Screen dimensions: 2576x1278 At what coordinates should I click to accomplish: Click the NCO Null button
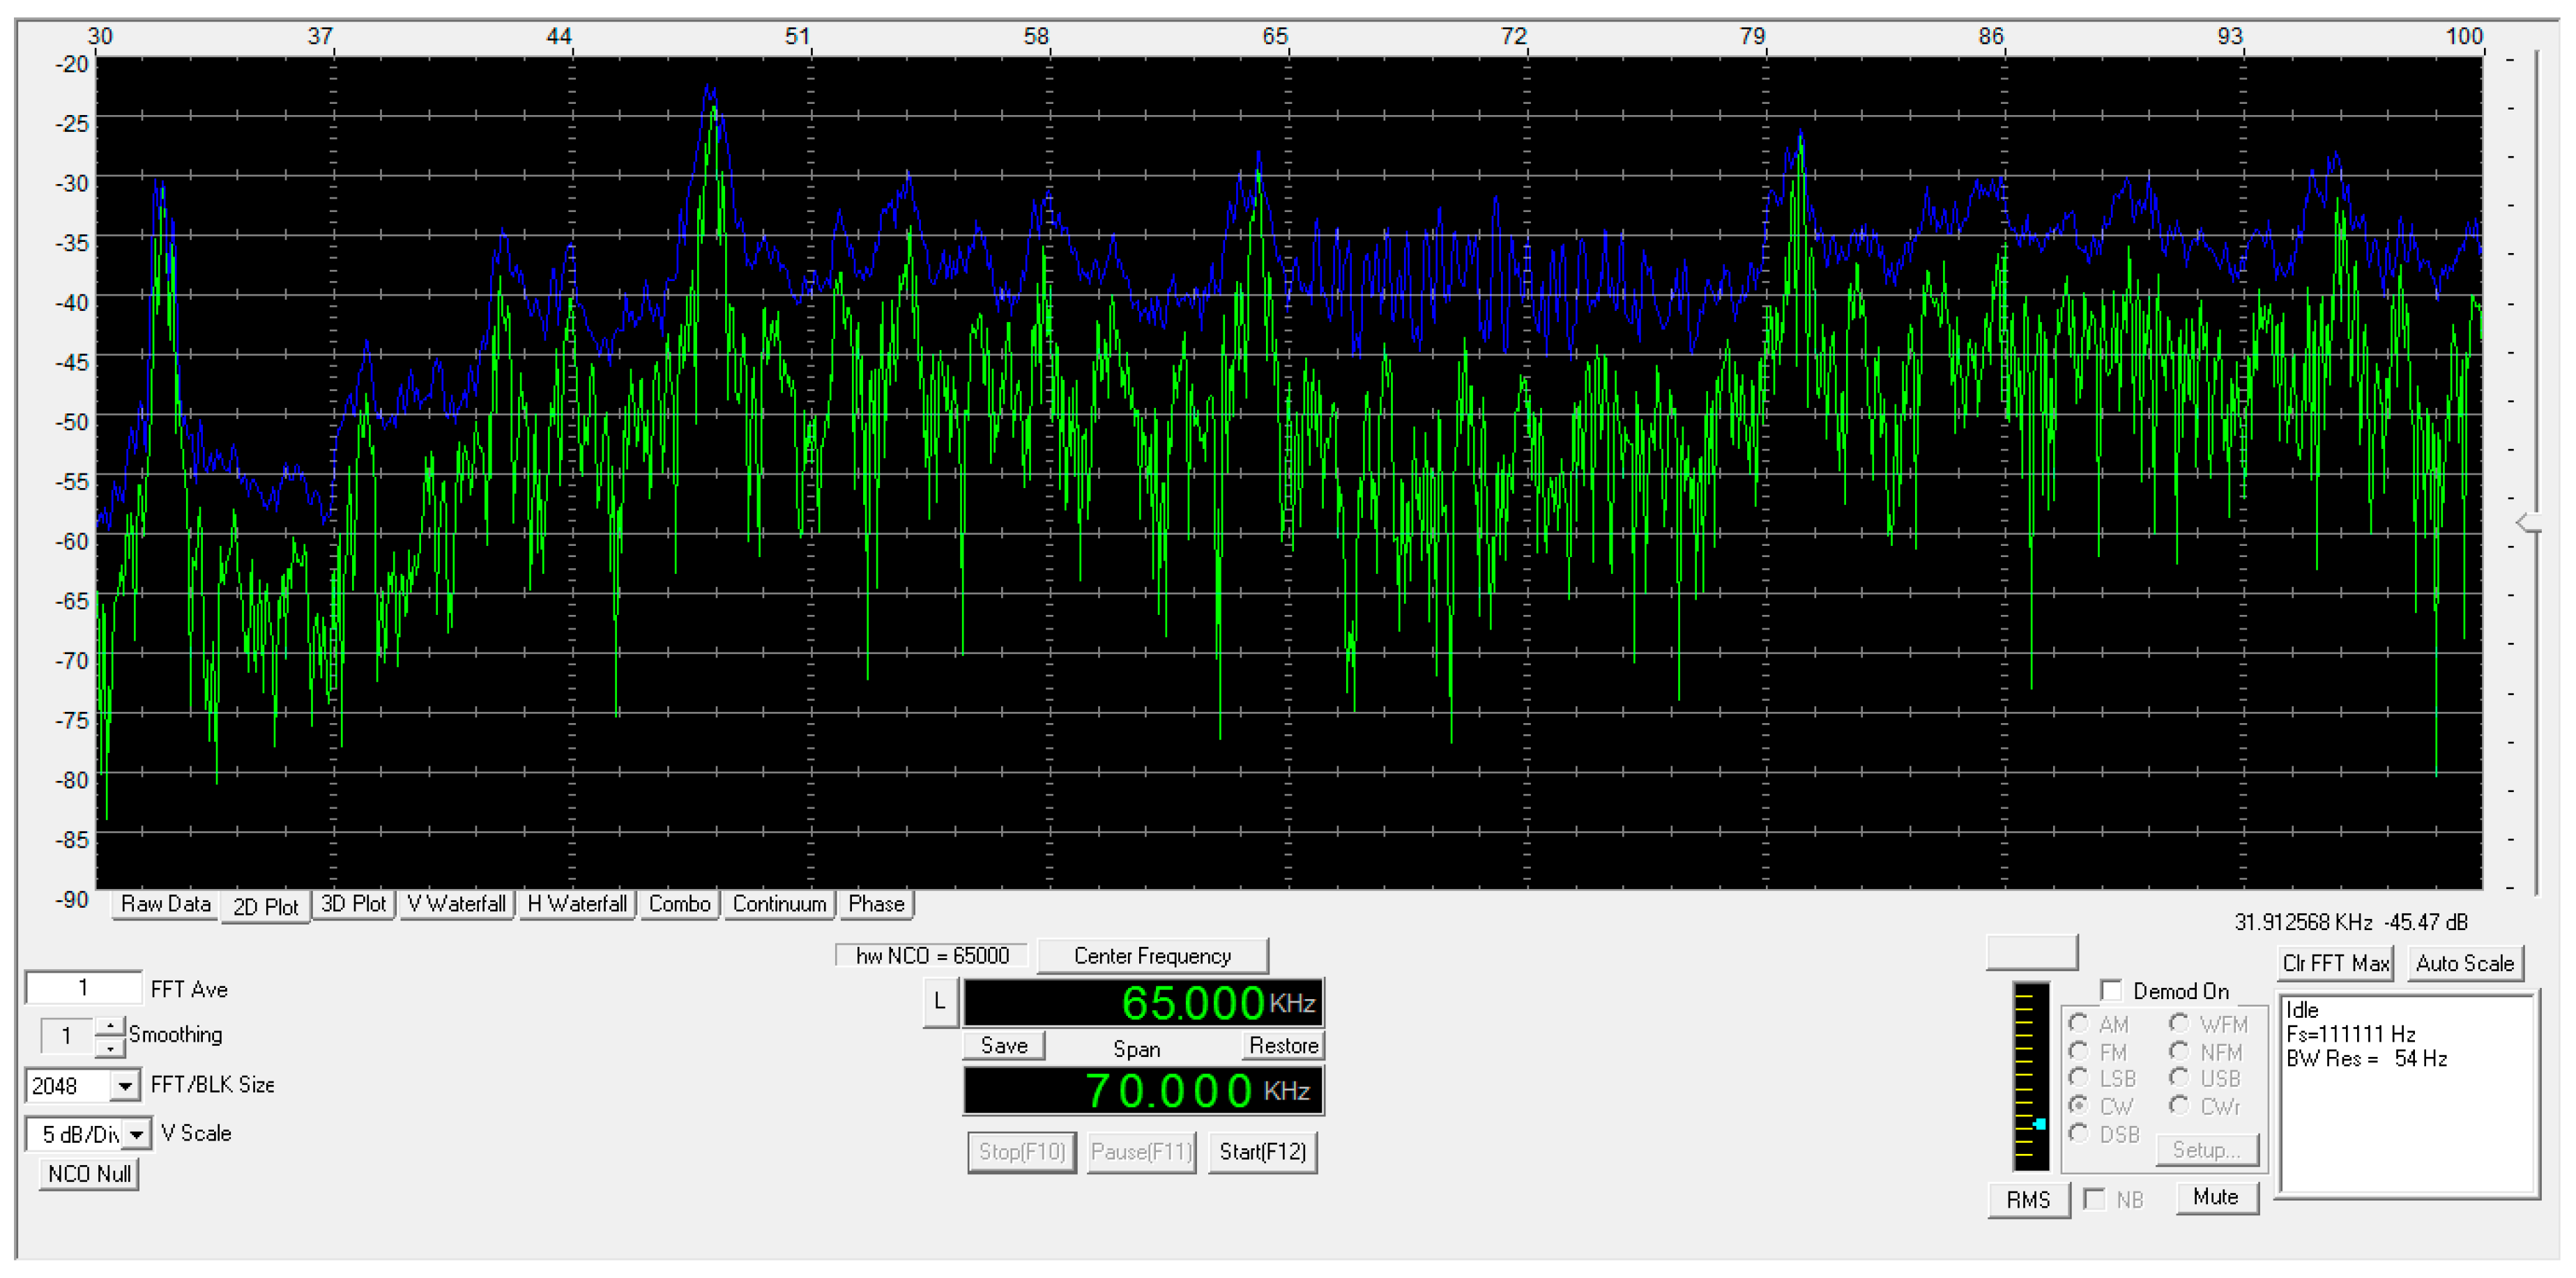pyautogui.click(x=89, y=1174)
